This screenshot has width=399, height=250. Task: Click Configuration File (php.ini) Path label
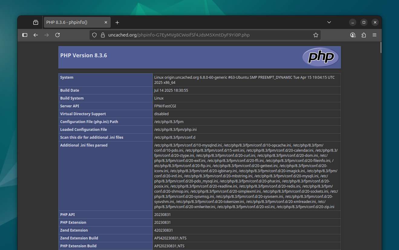89,122
